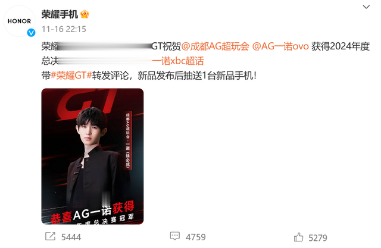Click the comment count 4759
The image size is (381, 248).
point(196,237)
